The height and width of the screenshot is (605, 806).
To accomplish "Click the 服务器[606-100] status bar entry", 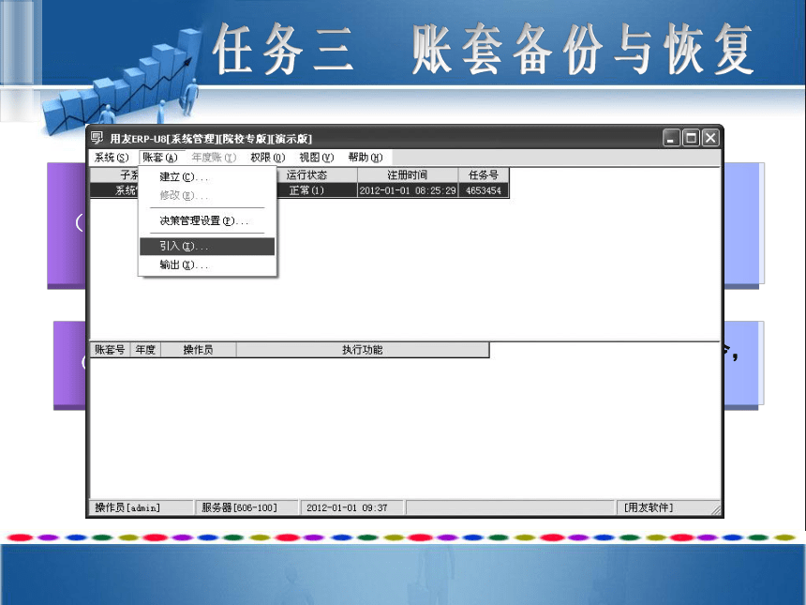I will (x=246, y=507).
